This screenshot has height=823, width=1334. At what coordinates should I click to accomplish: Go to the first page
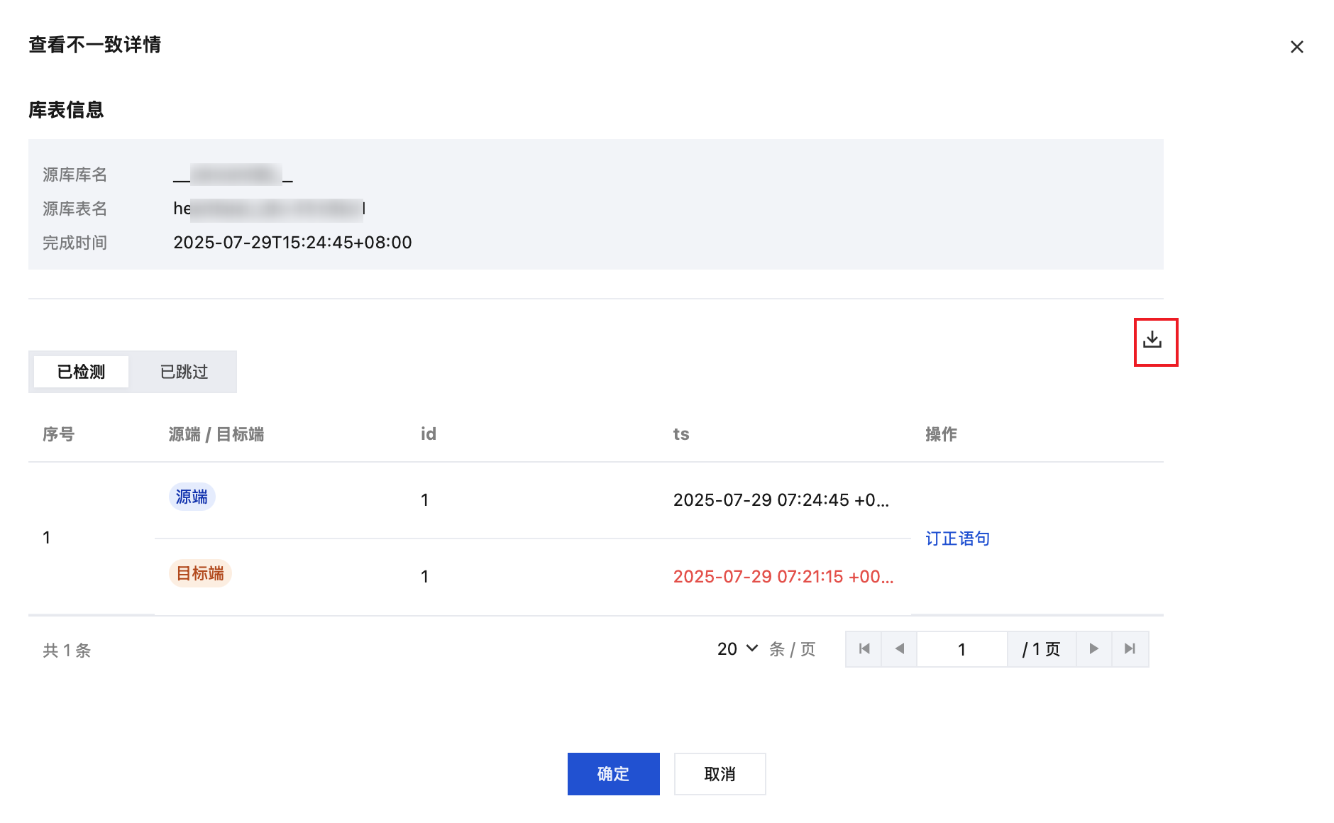tap(864, 649)
